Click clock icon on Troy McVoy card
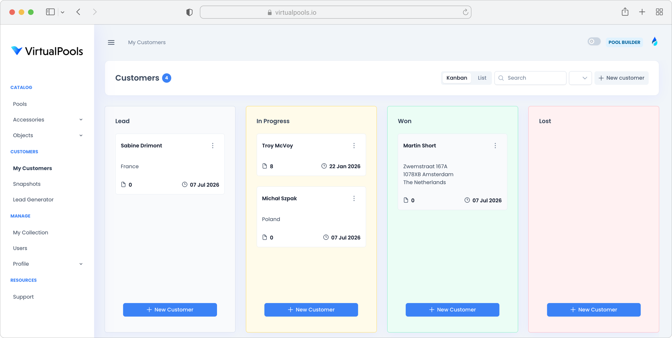 (324, 166)
